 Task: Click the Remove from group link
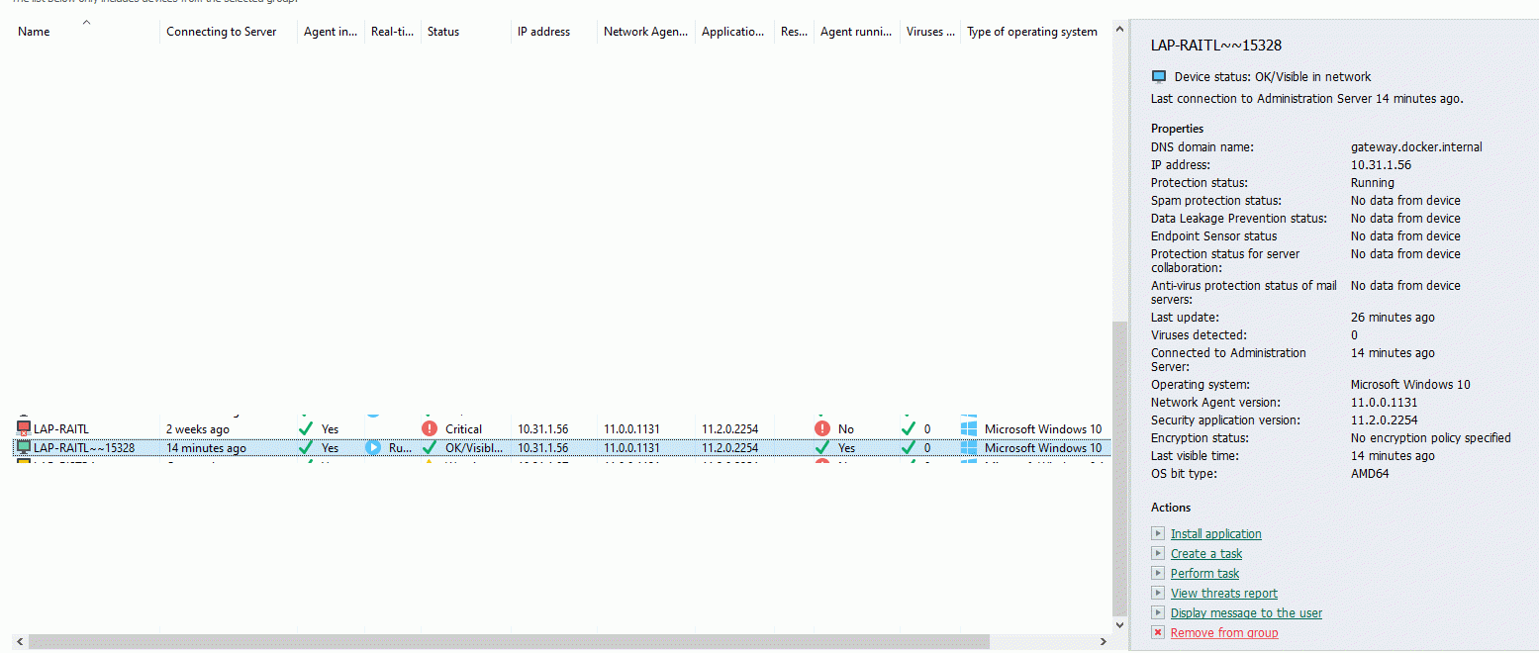coord(1223,632)
